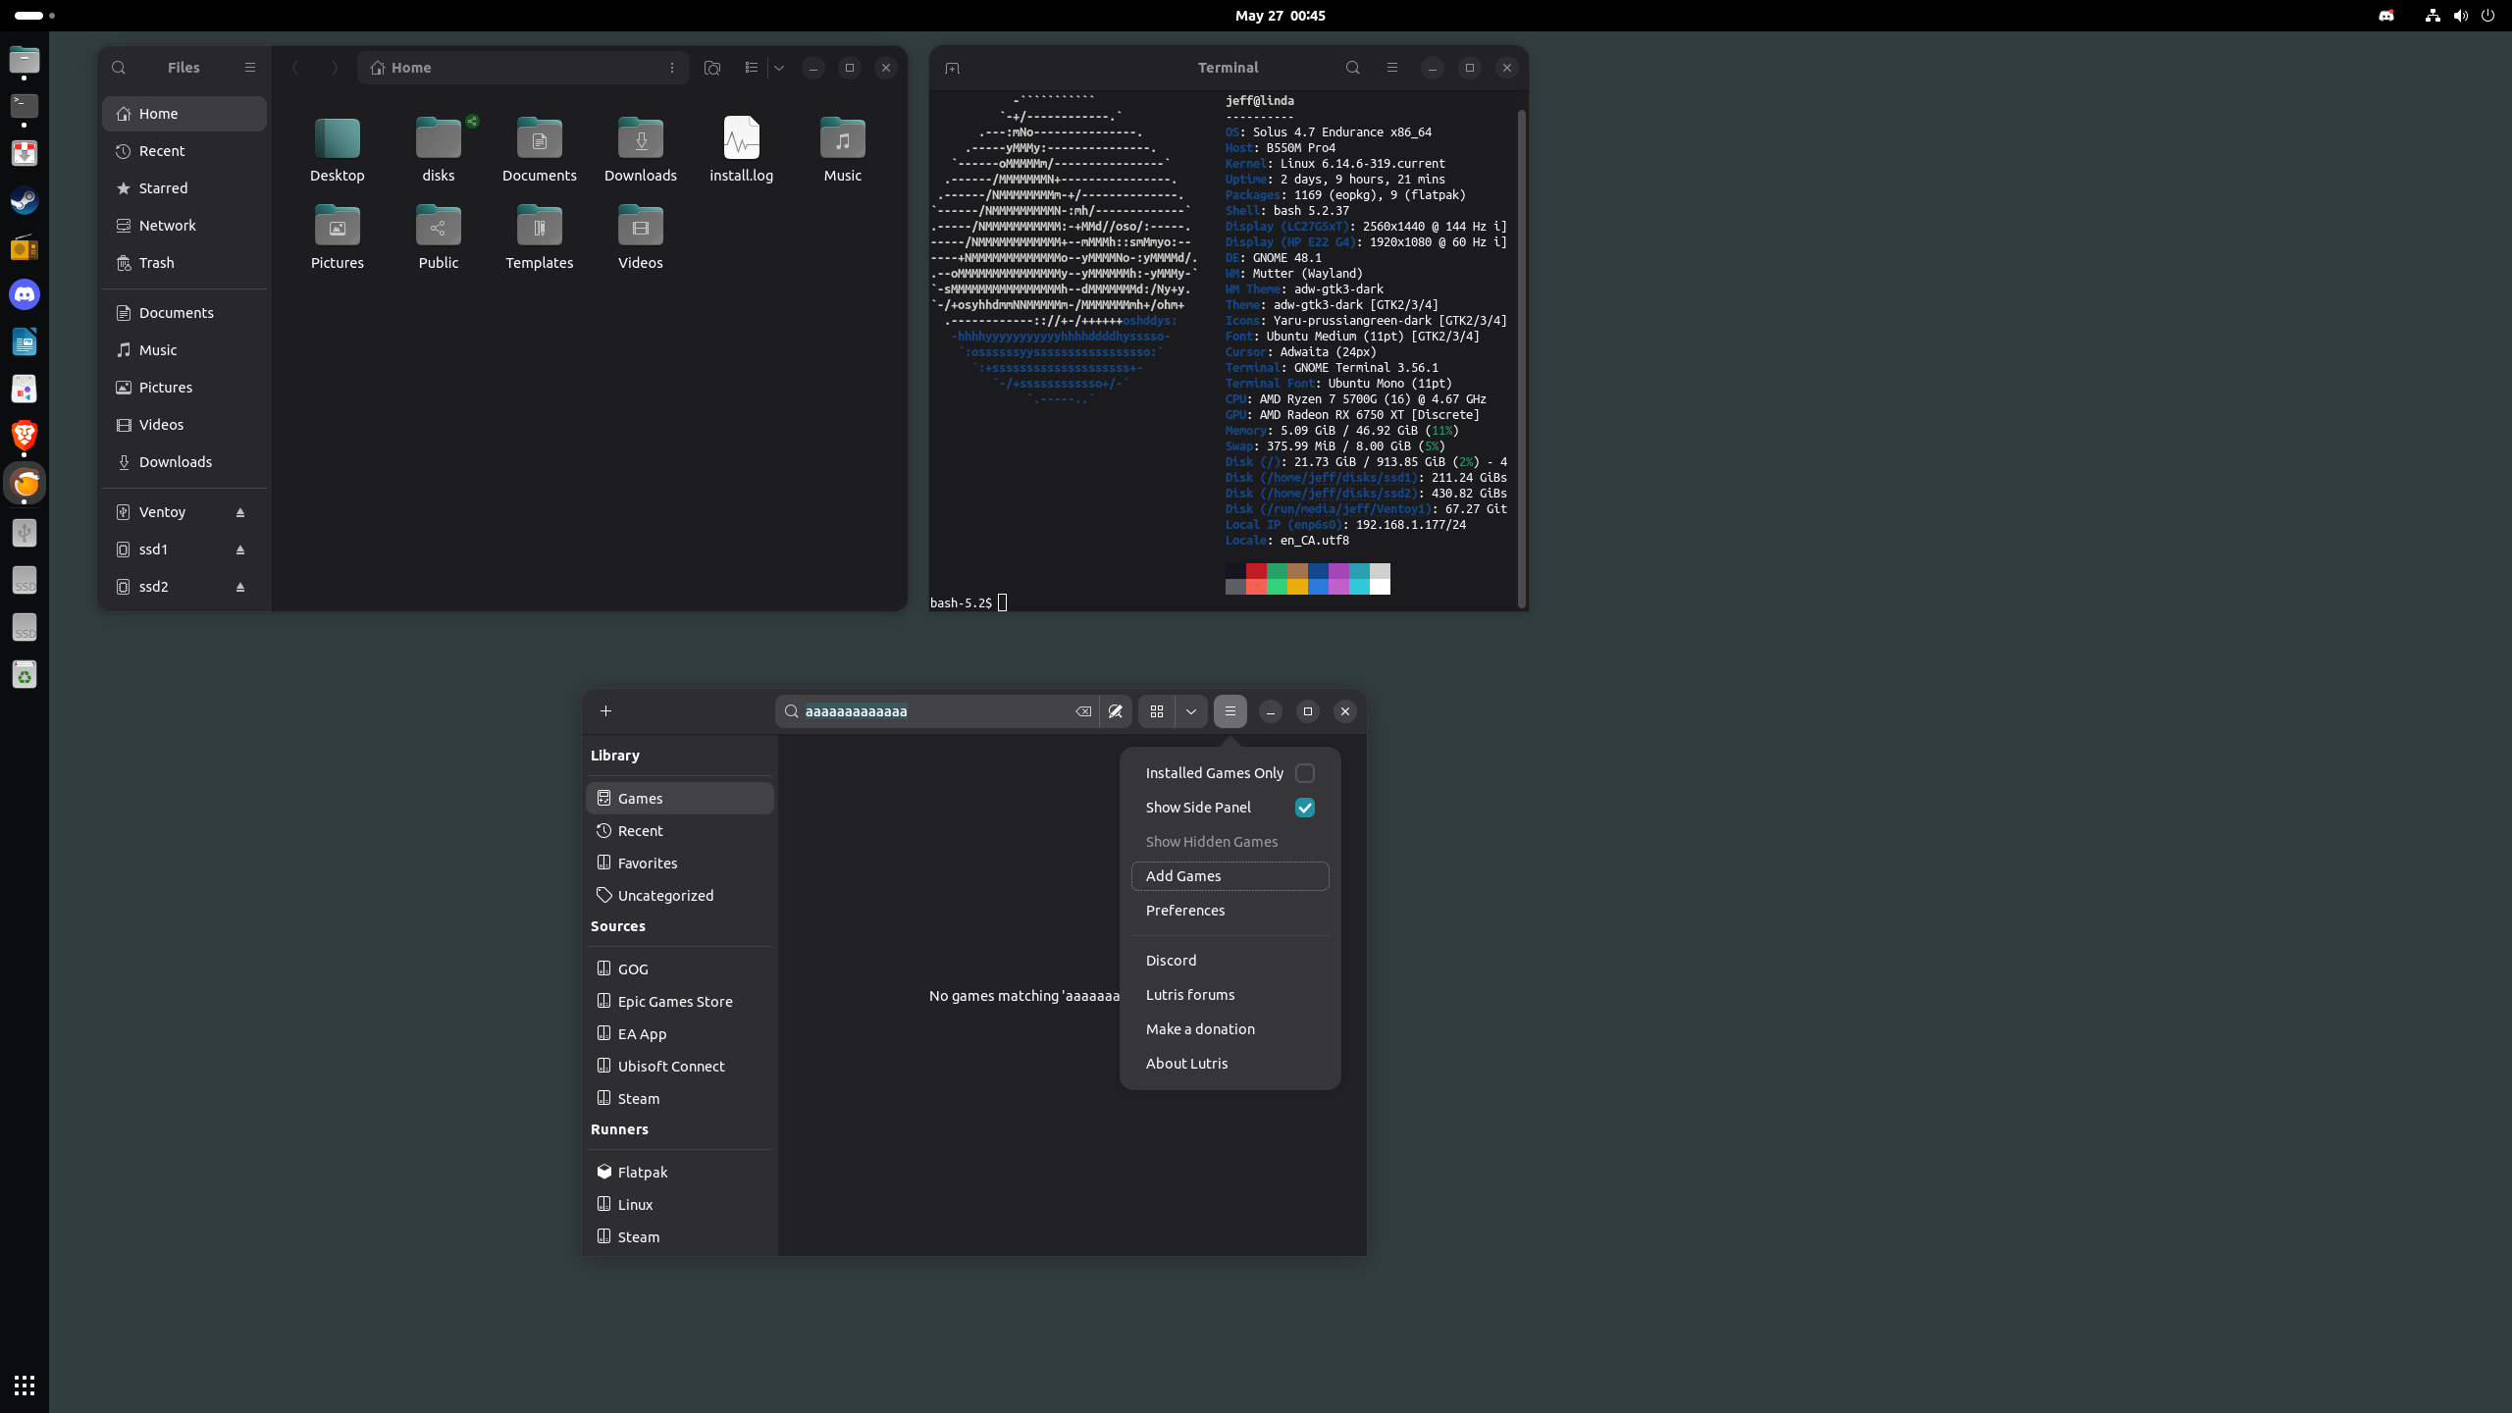Select the Public folder in Files
This screenshot has height=1413, width=2512.
439,236
